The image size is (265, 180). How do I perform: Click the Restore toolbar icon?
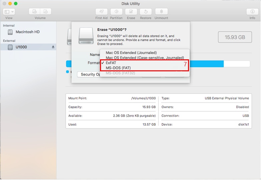tap(146, 12)
